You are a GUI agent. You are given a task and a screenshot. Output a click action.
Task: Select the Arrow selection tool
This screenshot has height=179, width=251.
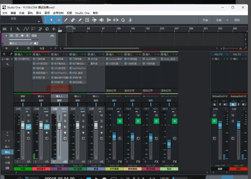(x=51, y=20)
